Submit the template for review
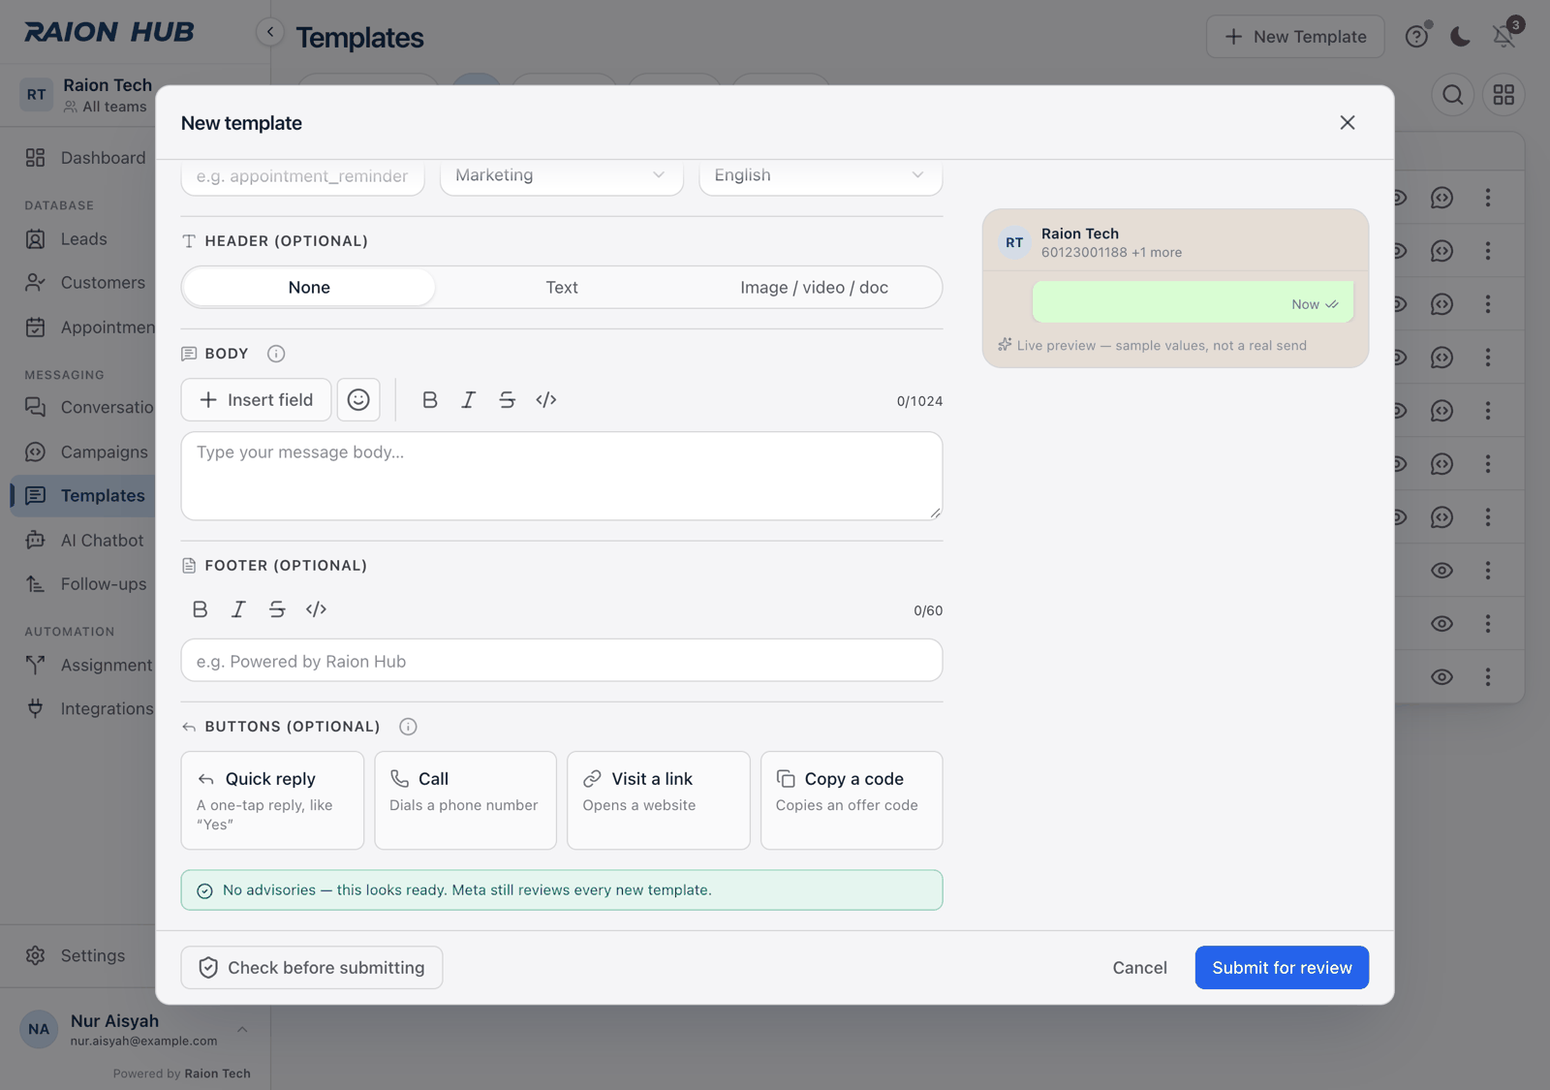Viewport: 1550px width, 1090px height. (x=1282, y=968)
